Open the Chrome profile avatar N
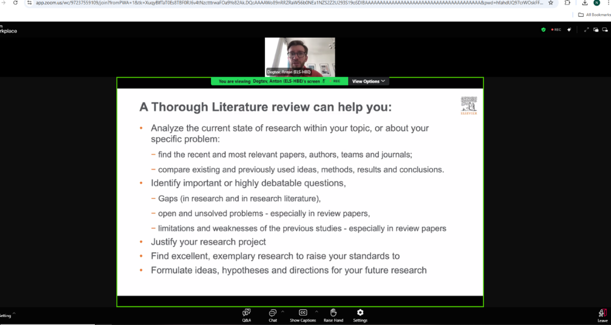The image size is (611, 325). click(x=597, y=3)
